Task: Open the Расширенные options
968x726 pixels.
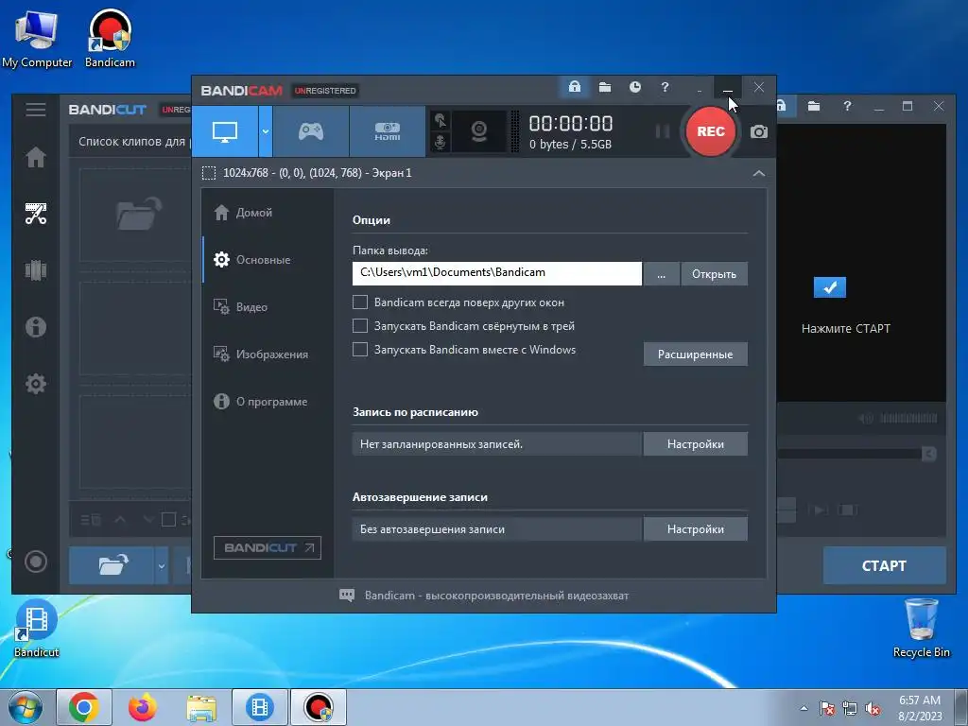Action: 695,354
